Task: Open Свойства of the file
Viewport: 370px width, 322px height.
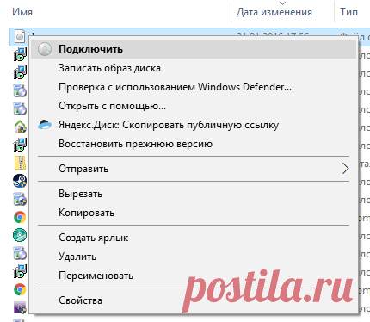Action: (194, 300)
